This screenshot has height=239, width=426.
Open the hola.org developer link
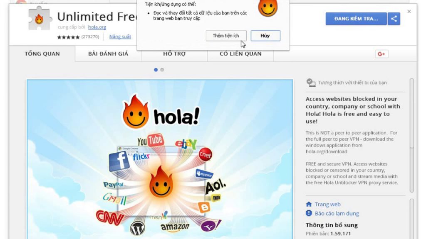click(97, 27)
